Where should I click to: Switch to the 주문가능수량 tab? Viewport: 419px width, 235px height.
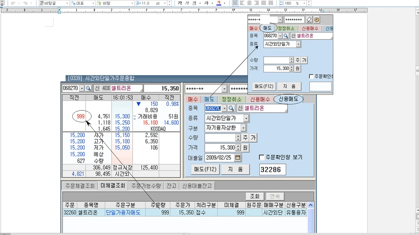(146, 186)
